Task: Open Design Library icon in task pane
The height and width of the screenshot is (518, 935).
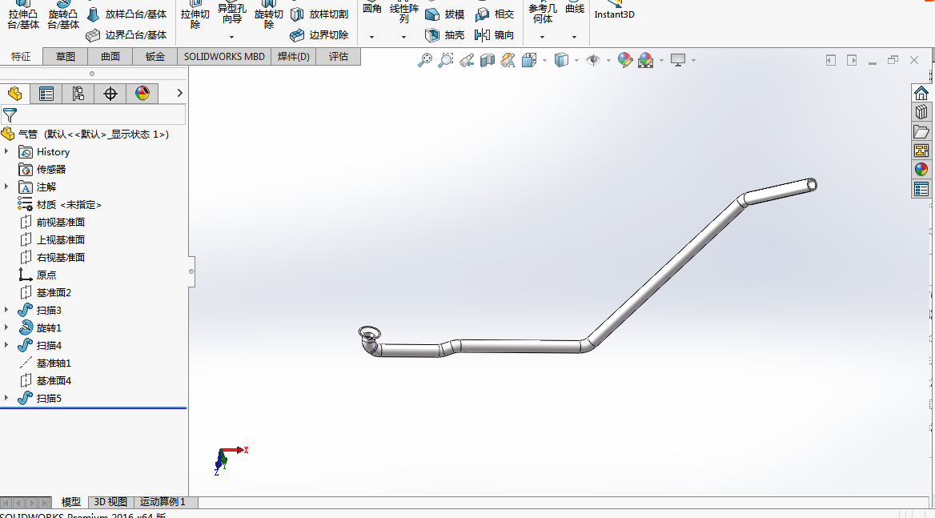Action: 921,112
